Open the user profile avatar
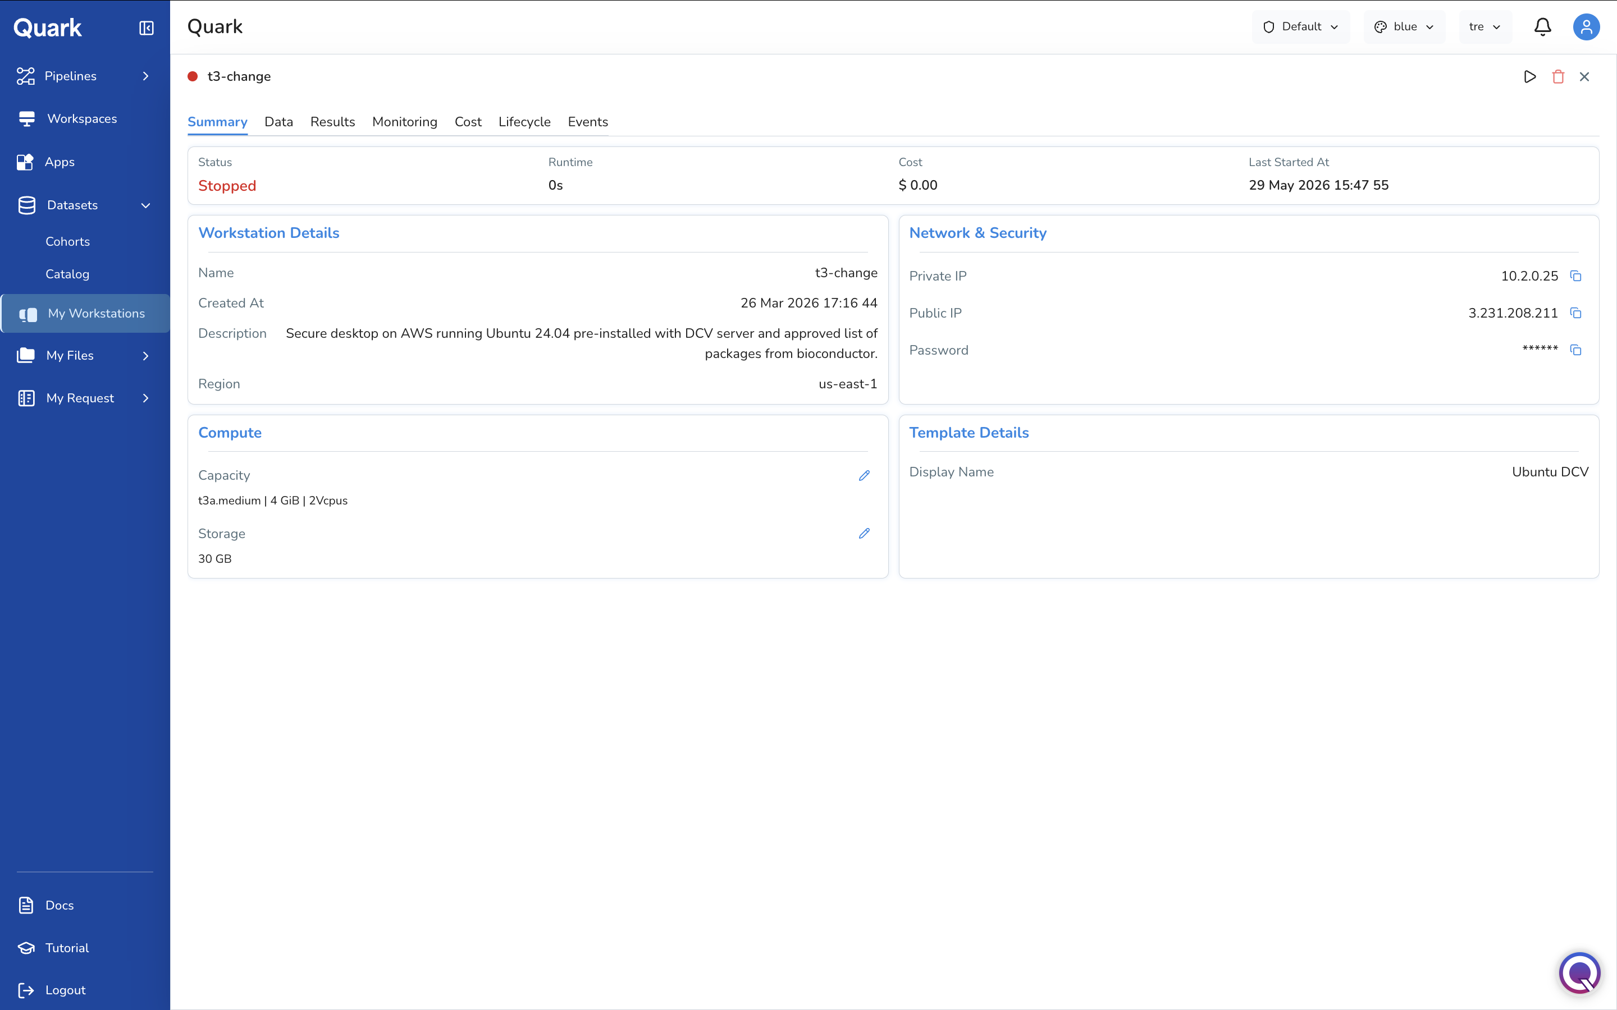The width and height of the screenshot is (1617, 1010). point(1586,27)
